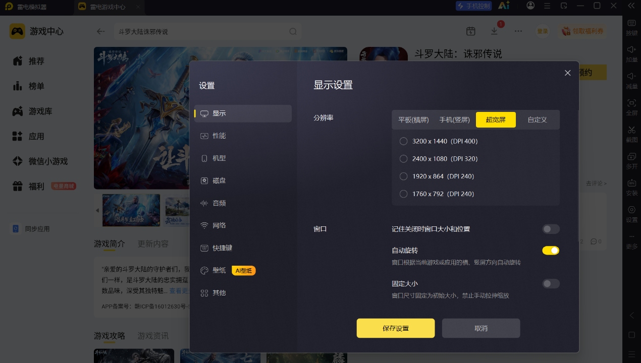Select the first screenshot thumbnail under the banner

coord(131,210)
